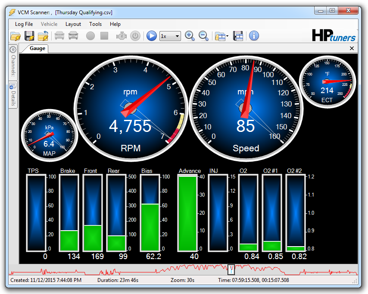Save the log with the floppy disk icon

[29, 36]
